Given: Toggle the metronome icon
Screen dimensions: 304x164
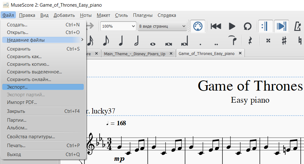Looking at the screenshot, I should (298, 26).
